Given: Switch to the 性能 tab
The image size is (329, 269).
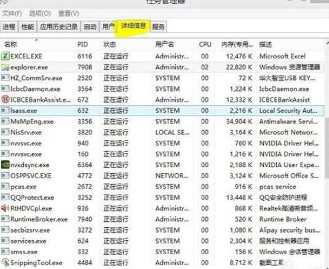Looking at the screenshot, I should coord(28,26).
